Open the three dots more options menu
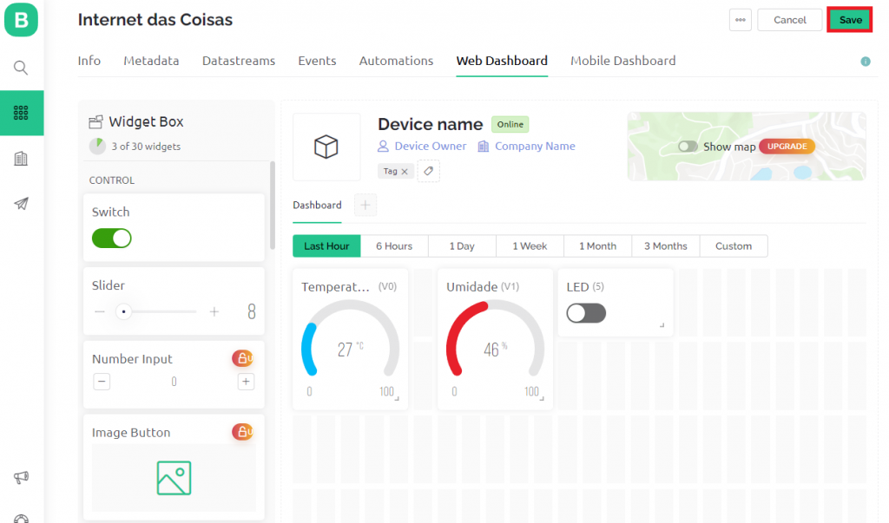 [740, 20]
